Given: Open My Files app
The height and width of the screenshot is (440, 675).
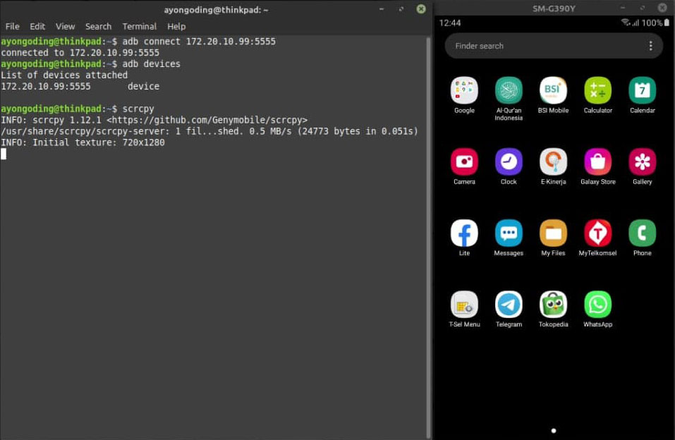Looking at the screenshot, I should pyautogui.click(x=553, y=233).
